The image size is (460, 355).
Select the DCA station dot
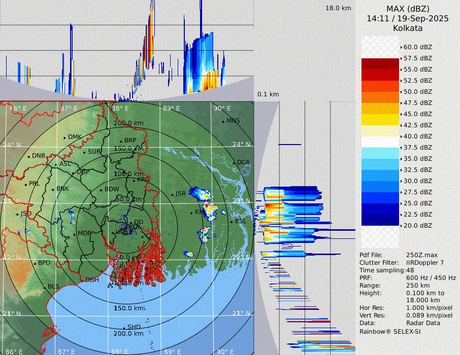pyautogui.click(x=234, y=162)
